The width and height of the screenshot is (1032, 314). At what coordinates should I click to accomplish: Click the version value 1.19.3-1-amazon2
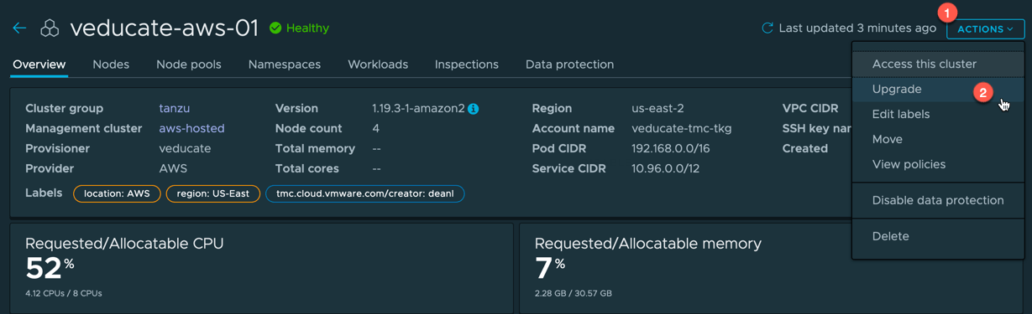pyautogui.click(x=418, y=108)
